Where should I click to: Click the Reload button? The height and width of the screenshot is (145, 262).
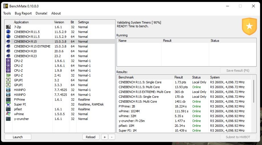click(x=91, y=137)
